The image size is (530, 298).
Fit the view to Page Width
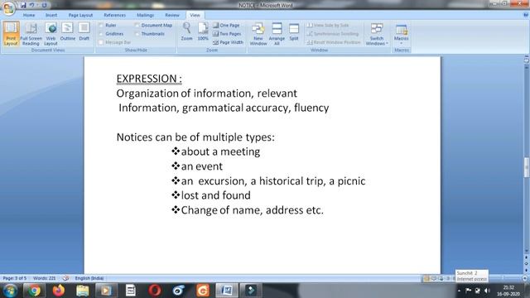pos(228,42)
